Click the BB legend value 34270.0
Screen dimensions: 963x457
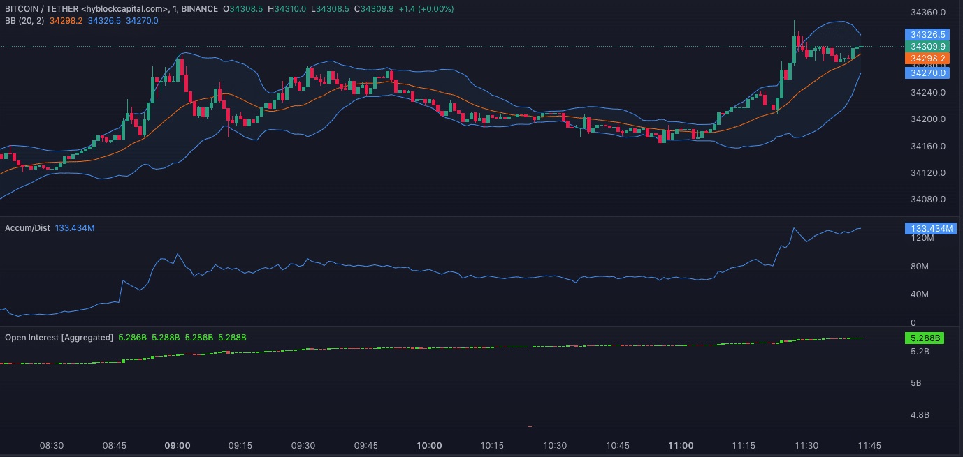point(142,21)
